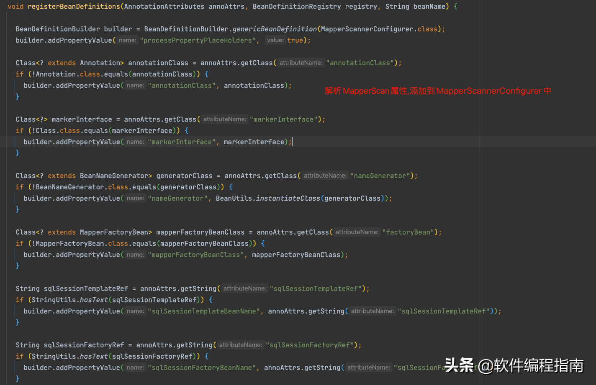Click the attributeName: hint before "factoryBean"

(x=357, y=232)
